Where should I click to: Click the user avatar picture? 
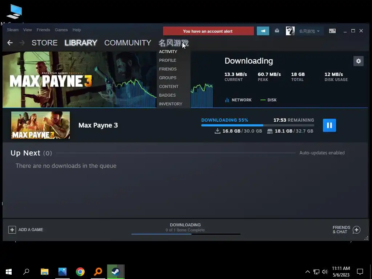[290, 31]
